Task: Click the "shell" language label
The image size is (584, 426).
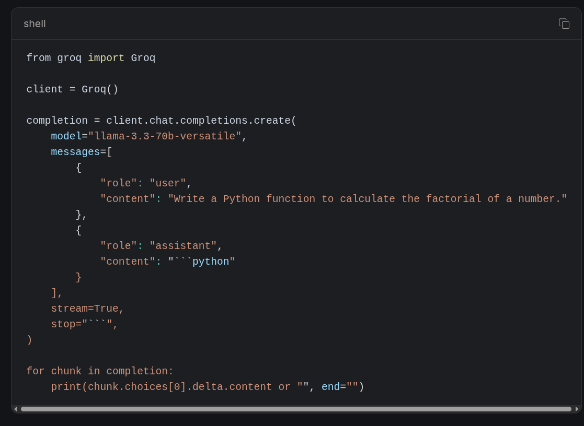Action: point(35,24)
